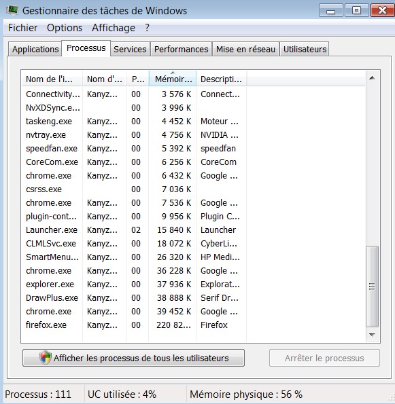
Task: Click the 220 82... memory value
Action: coord(173,325)
